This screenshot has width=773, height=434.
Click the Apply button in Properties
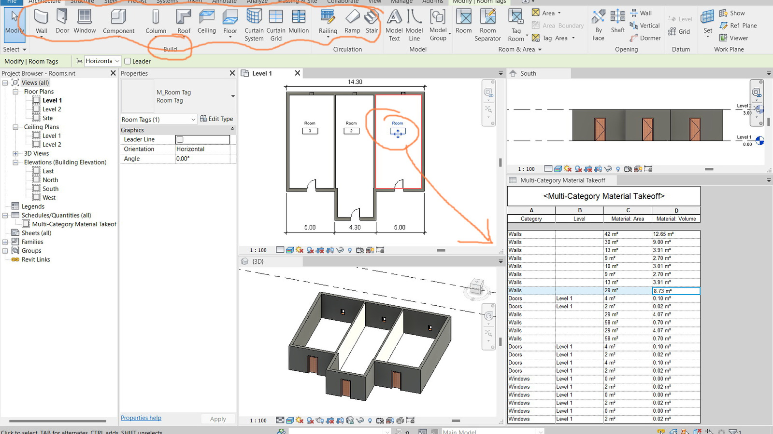coord(218,419)
